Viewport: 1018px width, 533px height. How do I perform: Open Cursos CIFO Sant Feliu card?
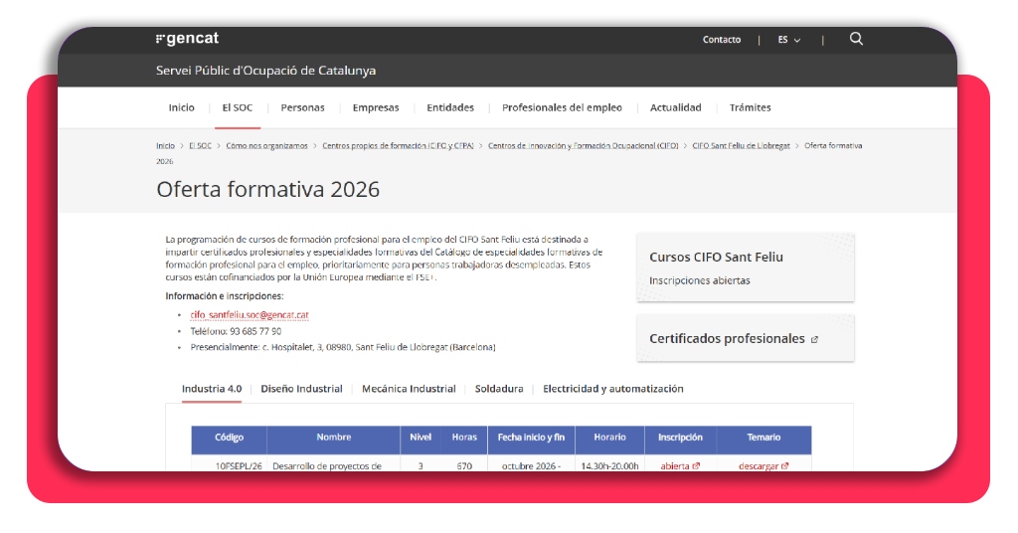tap(746, 267)
